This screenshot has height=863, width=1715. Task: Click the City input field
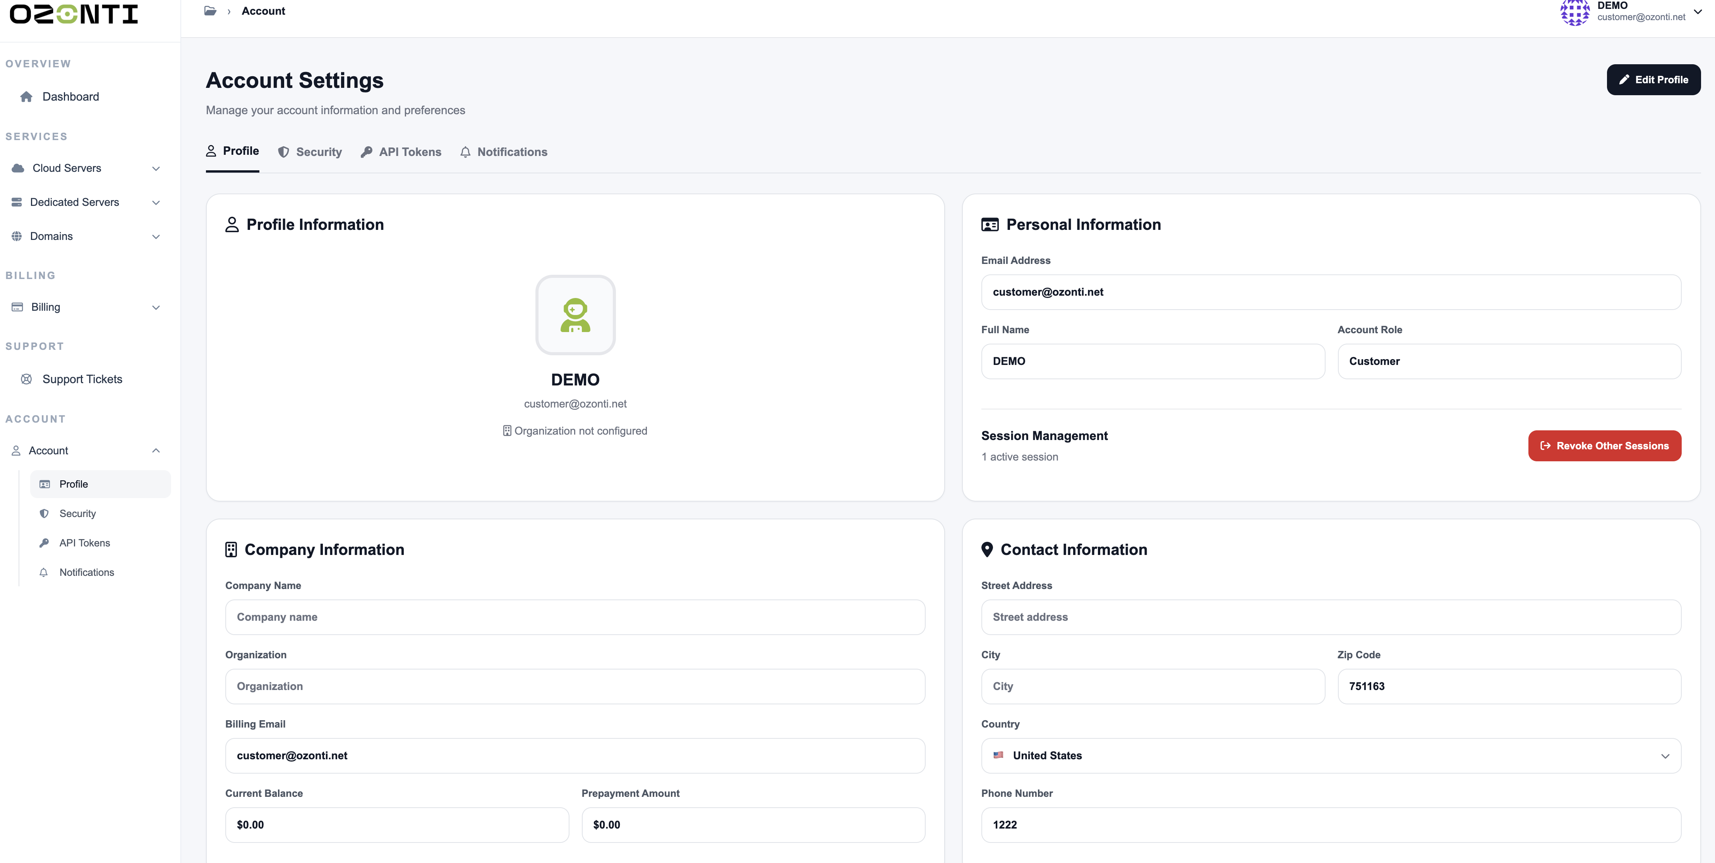pos(1152,687)
